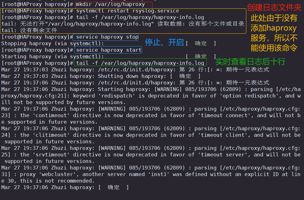Click the last 'Mar 27 19:37:06 Zhuzi haproxy: [ 确定 ]' line

(65, 188)
